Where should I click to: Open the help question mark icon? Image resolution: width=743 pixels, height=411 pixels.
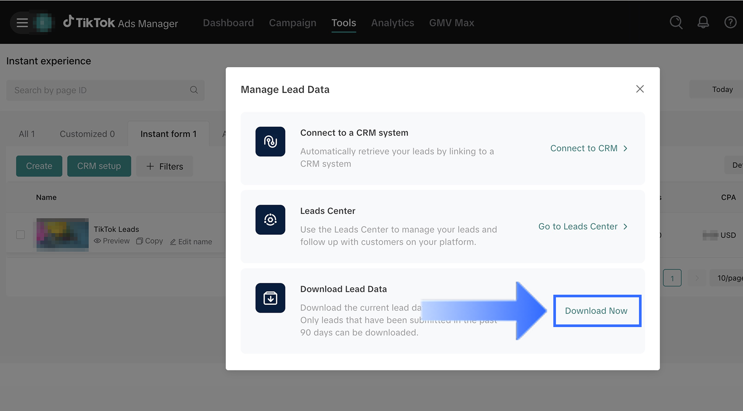tap(730, 22)
